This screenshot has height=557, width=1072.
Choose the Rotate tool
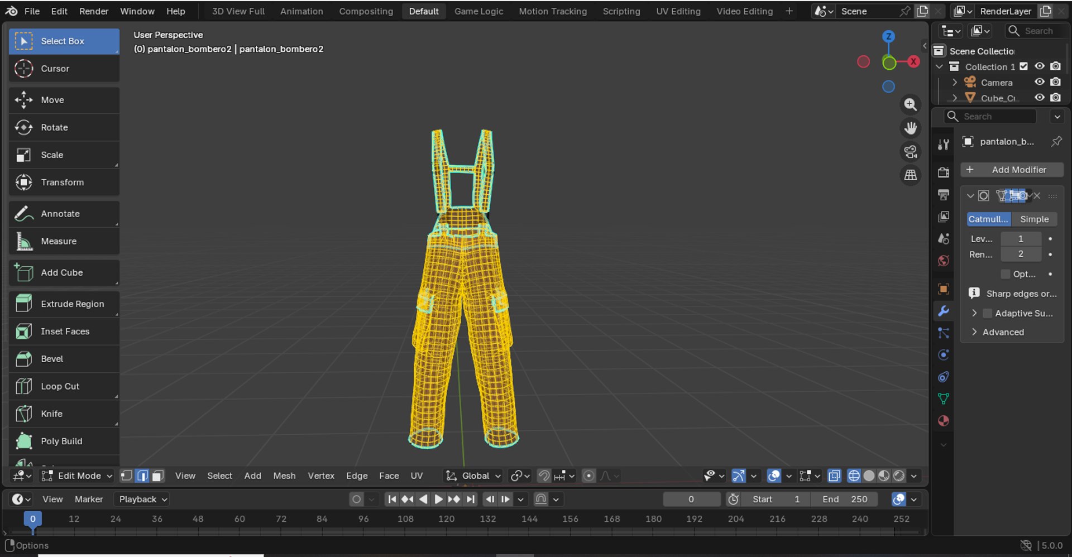(x=64, y=127)
